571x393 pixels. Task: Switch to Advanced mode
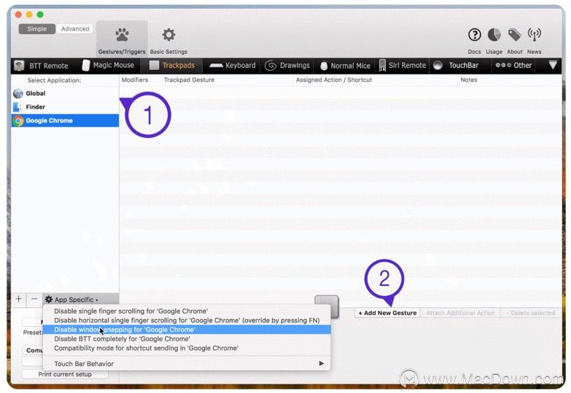[75, 28]
